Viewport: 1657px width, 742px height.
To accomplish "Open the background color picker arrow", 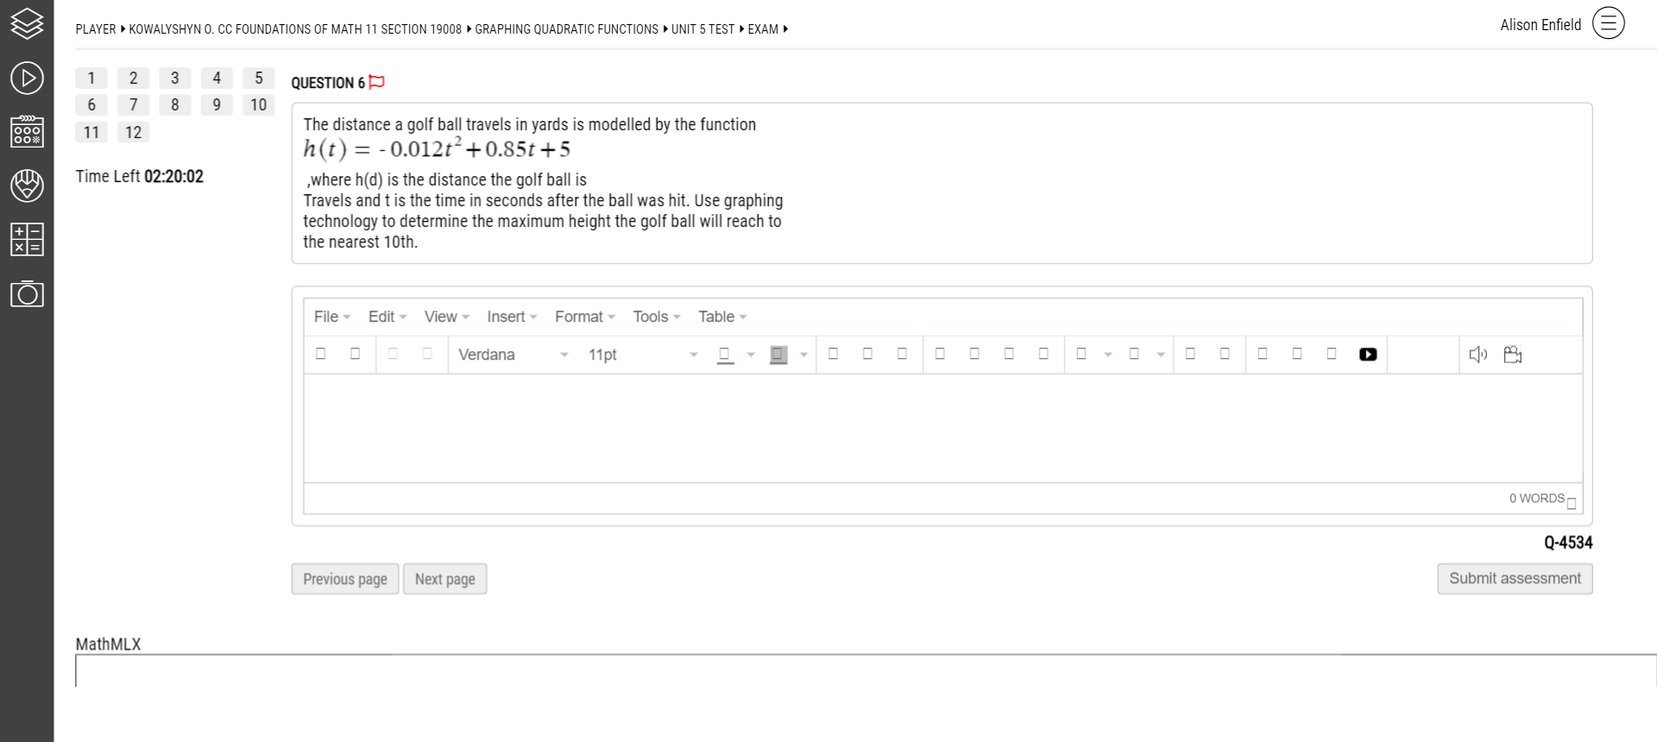I will tap(803, 355).
